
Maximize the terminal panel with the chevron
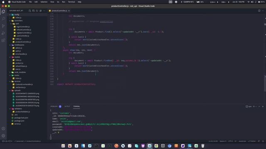tap(259, 106)
